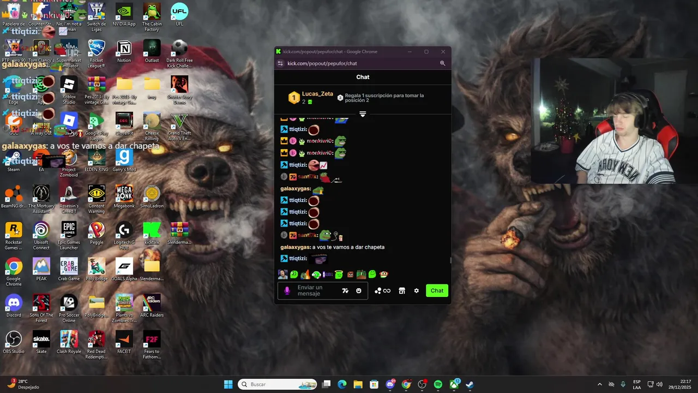Open UFL desktop icon
Viewport: 698px width, 393px height.
(x=179, y=15)
